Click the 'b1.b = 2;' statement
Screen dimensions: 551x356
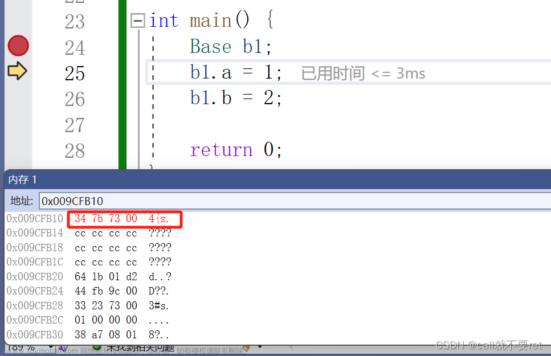236,98
